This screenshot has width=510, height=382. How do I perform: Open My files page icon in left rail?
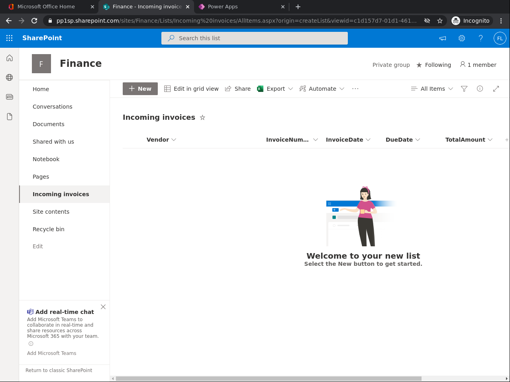click(x=10, y=117)
